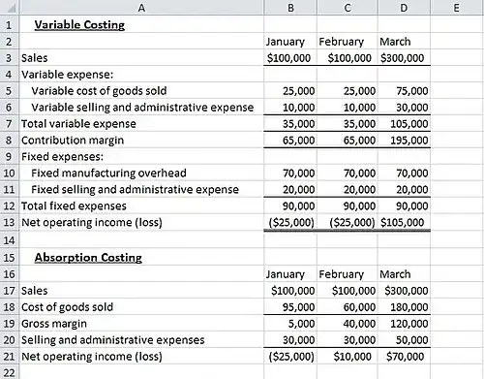This screenshot has width=484, height=379.
Task: Select February absorption net income $10,000 cell
Action: [x=348, y=357]
